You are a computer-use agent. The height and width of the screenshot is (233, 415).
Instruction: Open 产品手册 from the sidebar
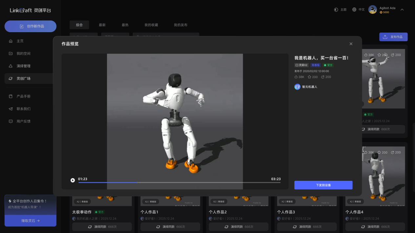click(x=23, y=96)
